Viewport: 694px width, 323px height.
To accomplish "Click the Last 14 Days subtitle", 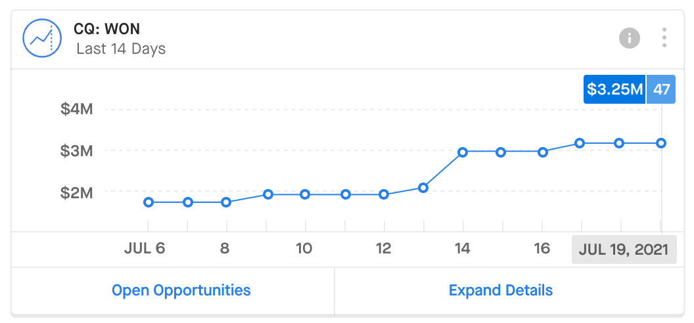I will pyautogui.click(x=121, y=48).
